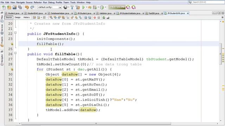Click the Redo arrow icon

pos(32,7)
